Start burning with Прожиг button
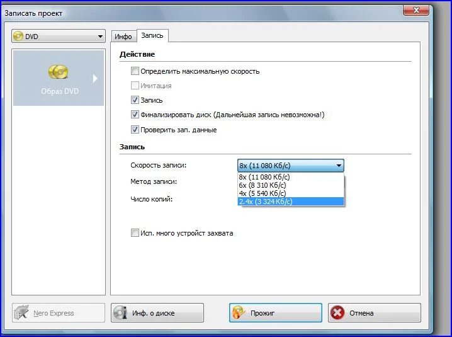 [x=276, y=313]
